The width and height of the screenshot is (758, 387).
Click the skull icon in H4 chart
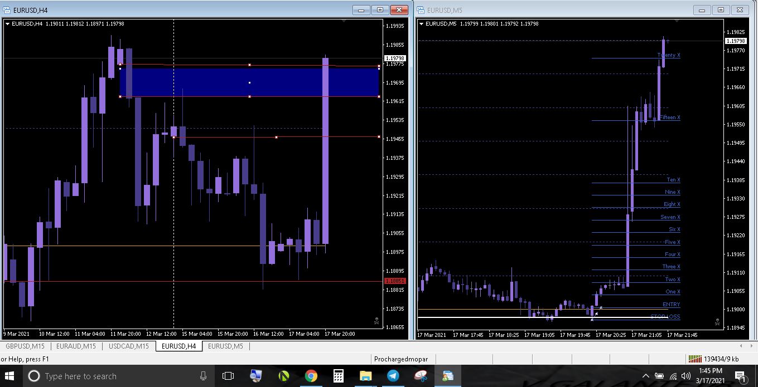click(x=376, y=321)
